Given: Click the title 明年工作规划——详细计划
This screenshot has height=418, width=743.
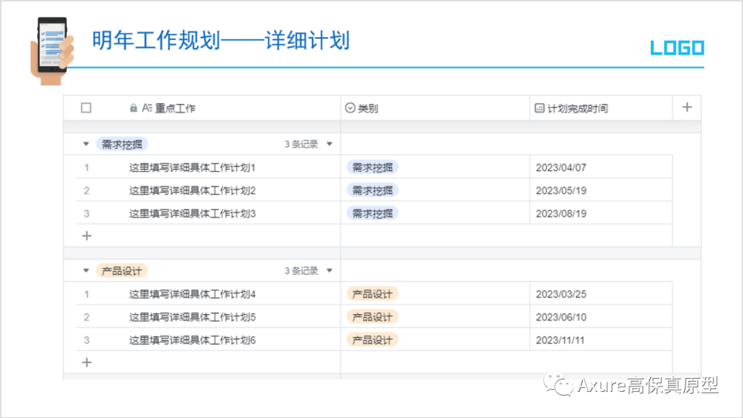Looking at the screenshot, I should pos(220,40).
